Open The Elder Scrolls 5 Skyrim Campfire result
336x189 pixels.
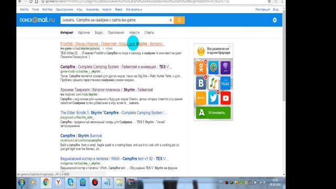[113, 112]
